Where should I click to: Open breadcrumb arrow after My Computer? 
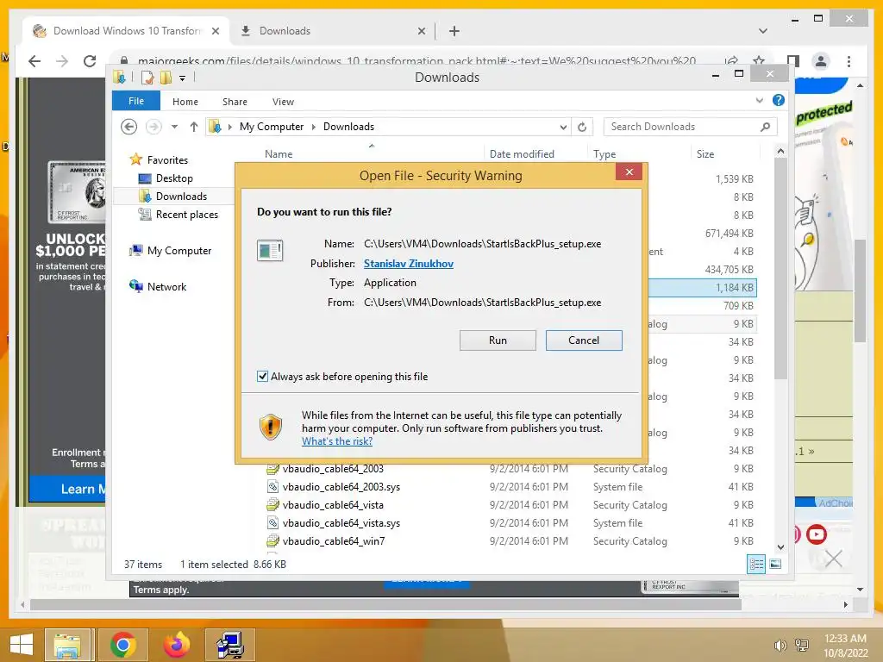pyautogui.click(x=314, y=128)
